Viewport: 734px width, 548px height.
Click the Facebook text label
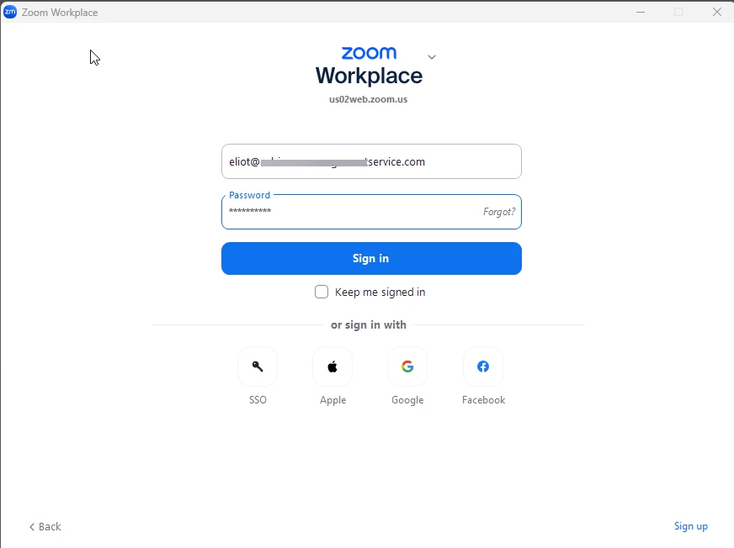[483, 400]
